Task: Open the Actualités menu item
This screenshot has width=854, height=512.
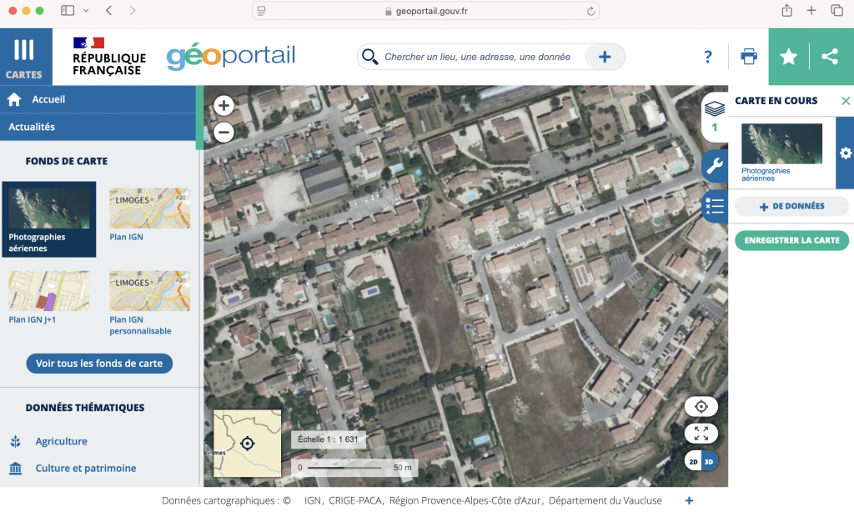Action: [32, 127]
